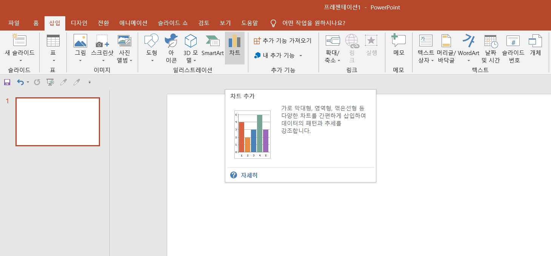Screen dimensions: 551x256
Task: Select the 차트 (Chart) tool
Action: click(234, 47)
